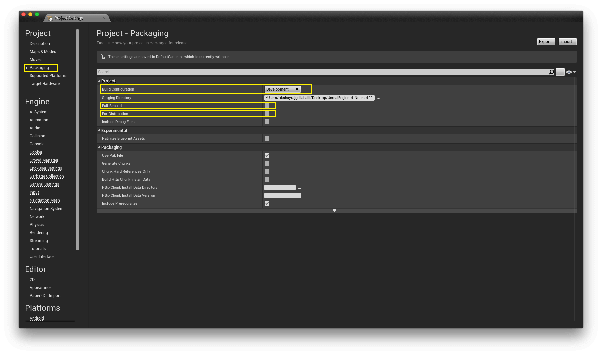Open Supported Platforms settings
602x355 pixels.
click(x=48, y=75)
